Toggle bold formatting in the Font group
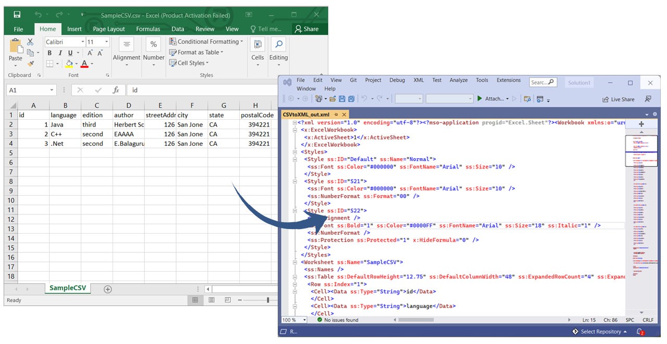The height and width of the screenshot is (344, 667). [50, 53]
